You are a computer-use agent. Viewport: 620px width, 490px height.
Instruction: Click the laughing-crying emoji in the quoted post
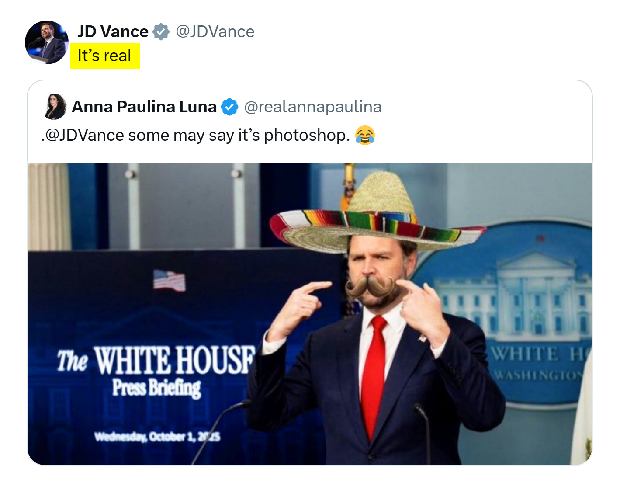365,135
